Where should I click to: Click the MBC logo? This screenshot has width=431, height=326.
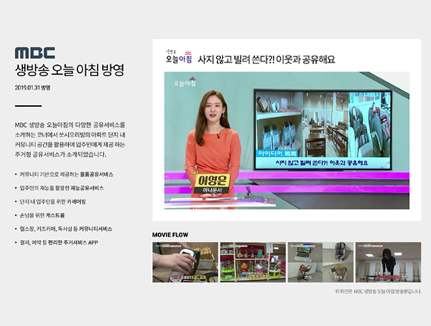coord(35,53)
